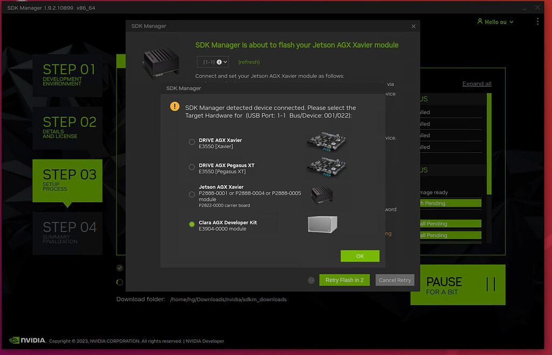Click the refresh link near the device dropdown

coord(249,62)
